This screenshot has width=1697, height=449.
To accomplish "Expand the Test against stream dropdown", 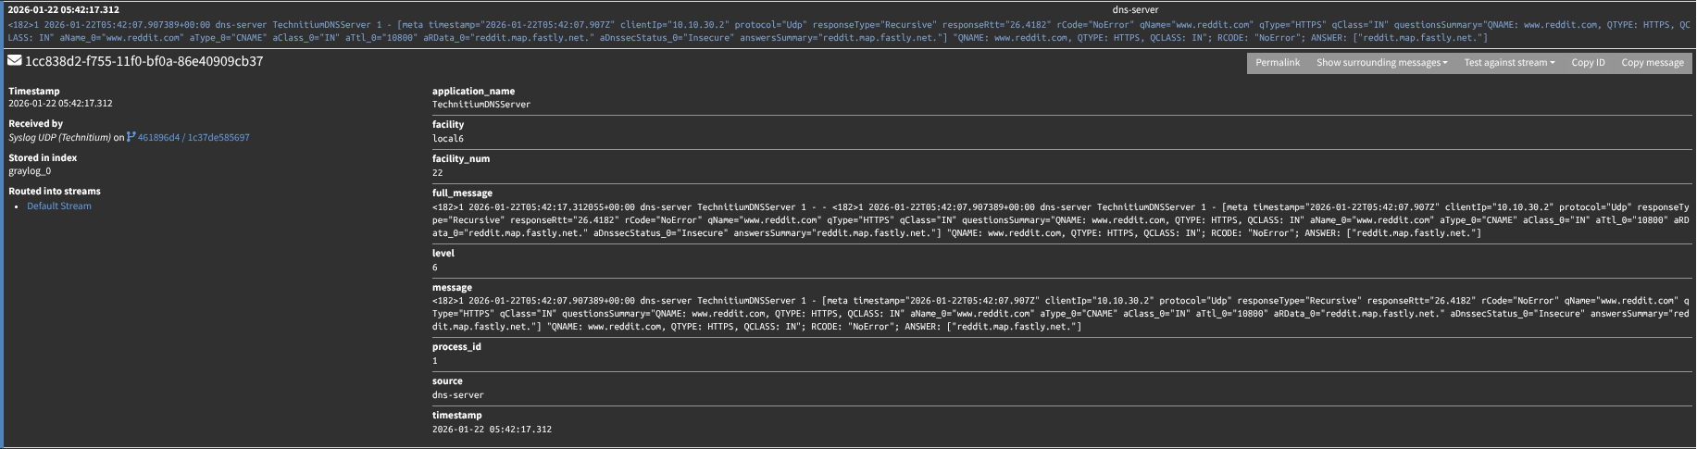I will click(1508, 63).
